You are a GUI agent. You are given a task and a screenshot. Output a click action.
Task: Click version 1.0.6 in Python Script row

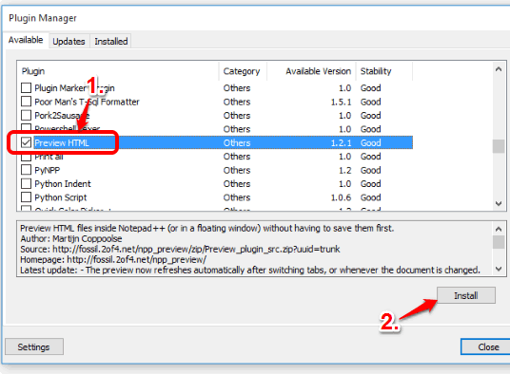(341, 197)
